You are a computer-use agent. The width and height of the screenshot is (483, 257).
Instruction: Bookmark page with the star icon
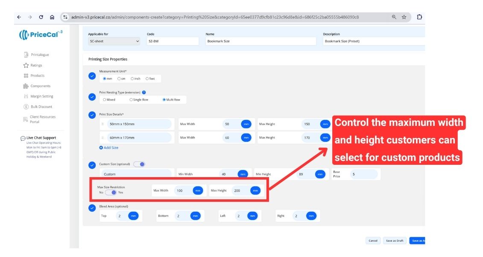pyautogui.click(x=404, y=17)
